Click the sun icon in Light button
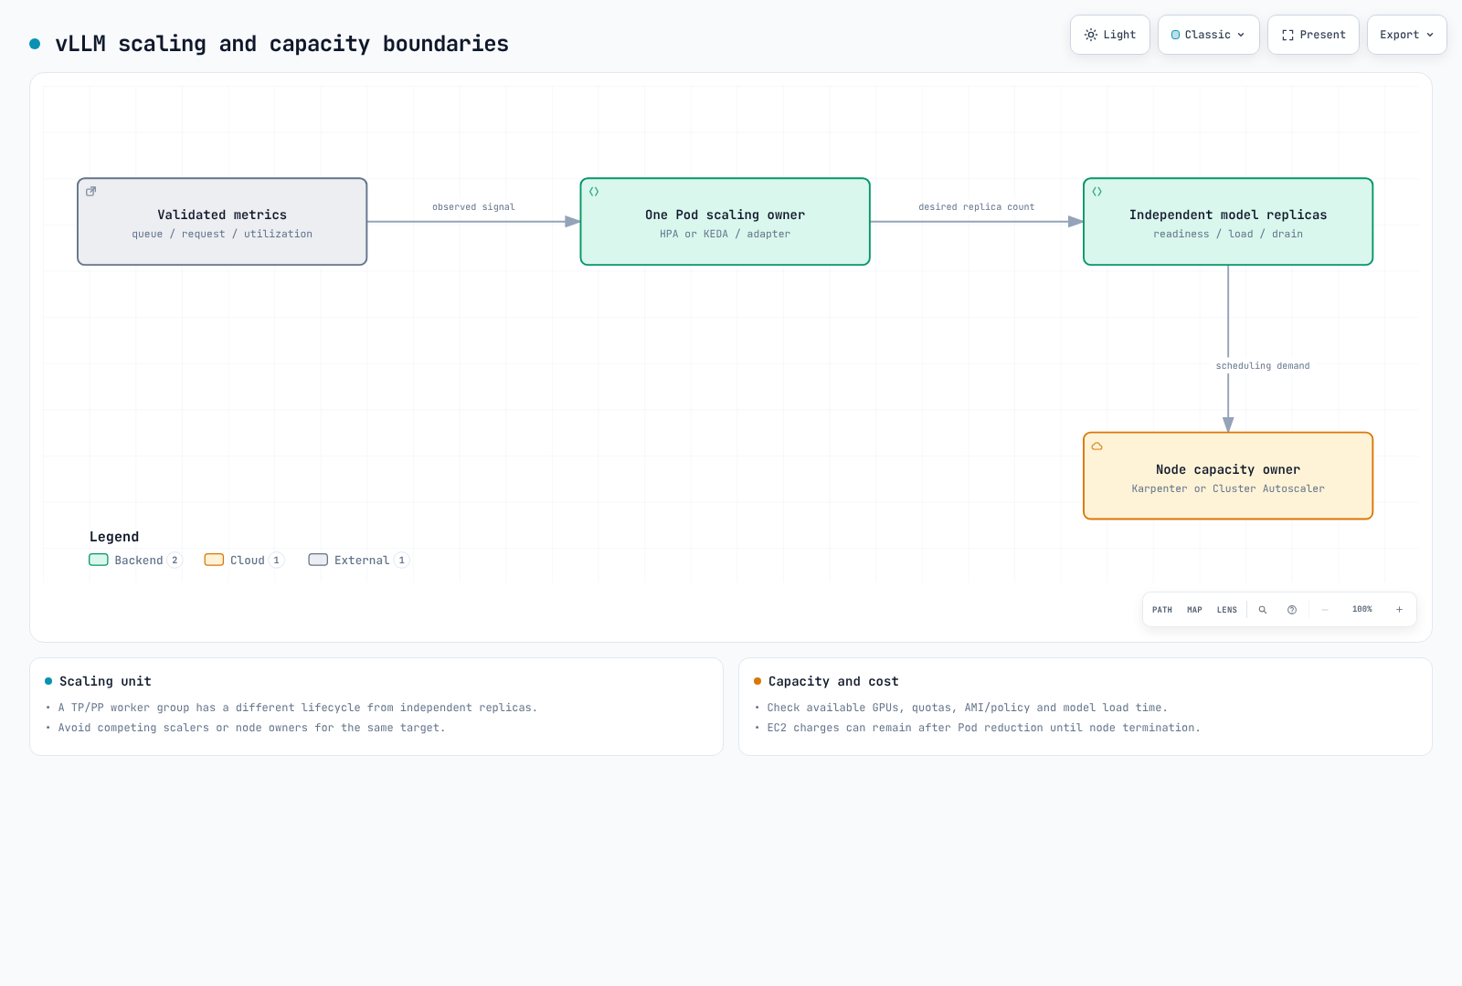The height and width of the screenshot is (986, 1462). pos(1091,35)
